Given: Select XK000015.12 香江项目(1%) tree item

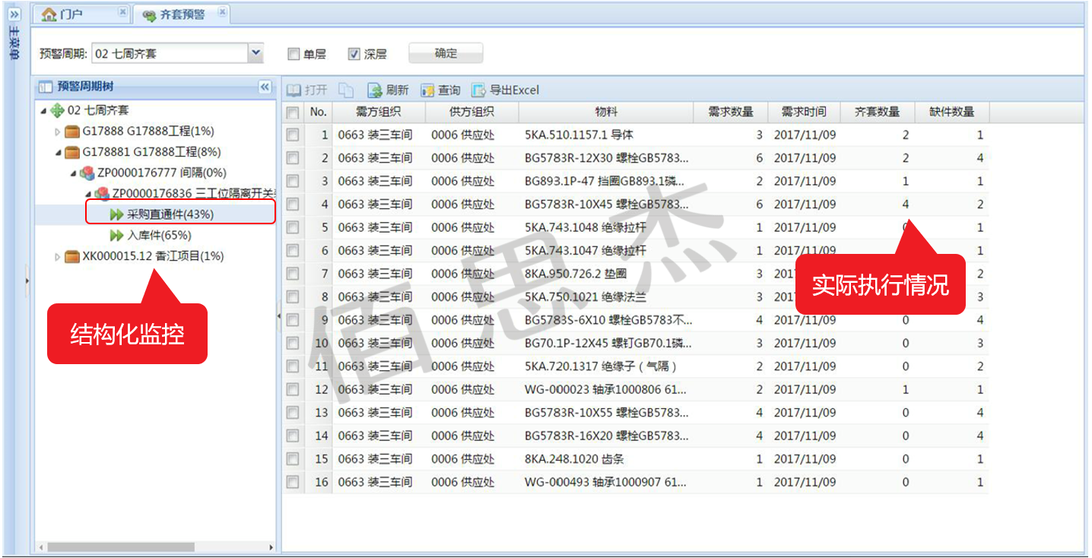Looking at the screenshot, I should [x=153, y=257].
